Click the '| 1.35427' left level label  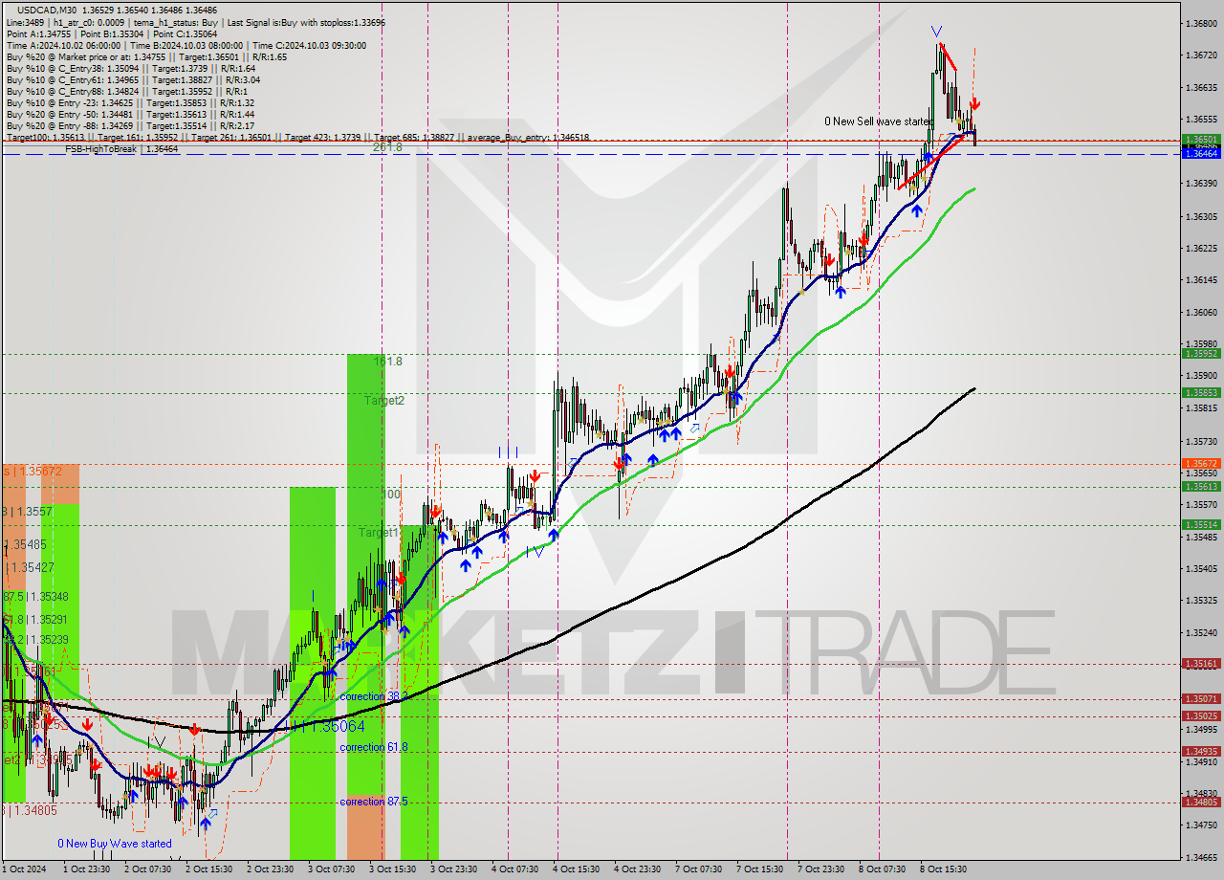point(29,567)
